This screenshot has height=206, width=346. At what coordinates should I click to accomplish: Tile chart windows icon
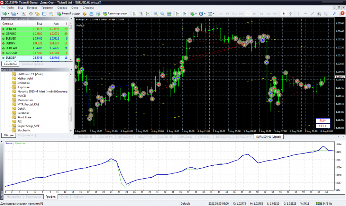[169, 14]
